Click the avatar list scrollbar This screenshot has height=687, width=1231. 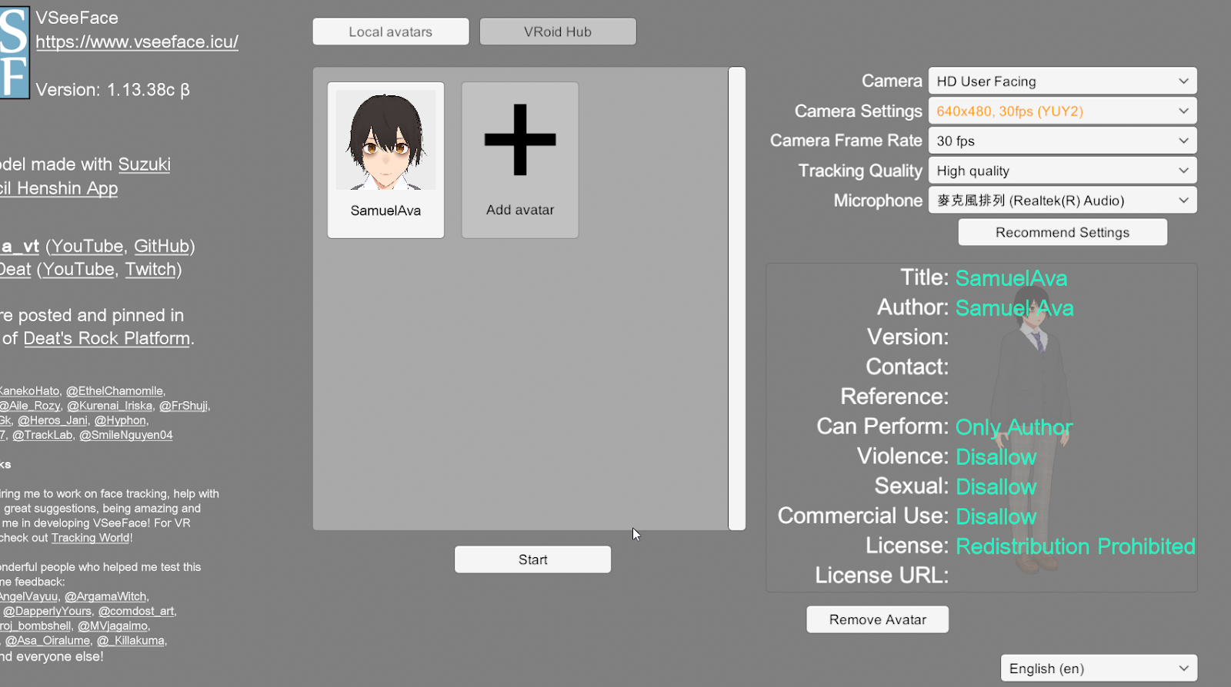(x=737, y=298)
